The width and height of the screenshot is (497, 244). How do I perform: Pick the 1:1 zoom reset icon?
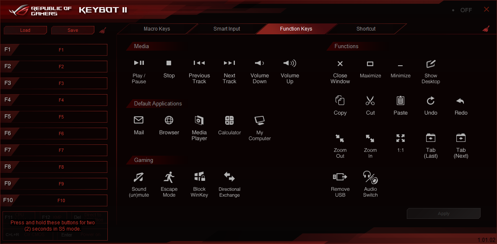[x=400, y=138]
